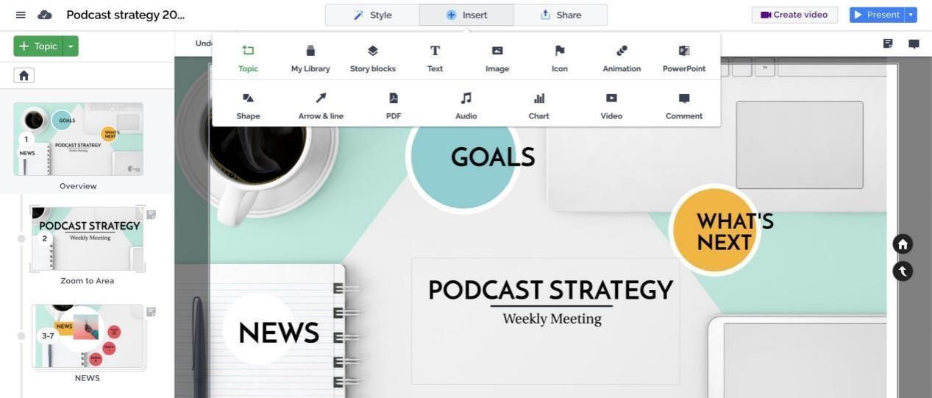Add a new Topic with green button
Screen dimensions: 932x398
point(38,46)
